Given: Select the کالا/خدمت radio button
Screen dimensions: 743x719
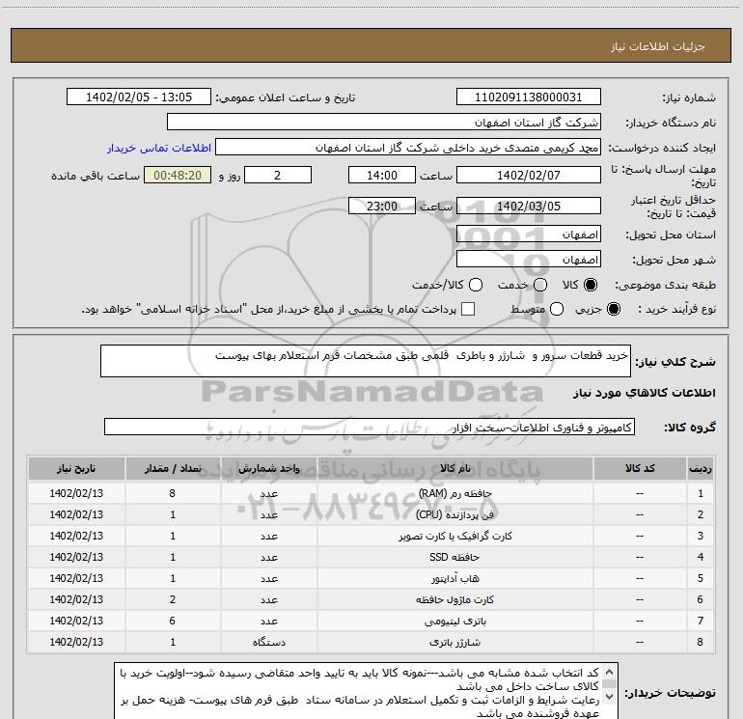Looking at the screenshot, I should [x=476, y=285].
